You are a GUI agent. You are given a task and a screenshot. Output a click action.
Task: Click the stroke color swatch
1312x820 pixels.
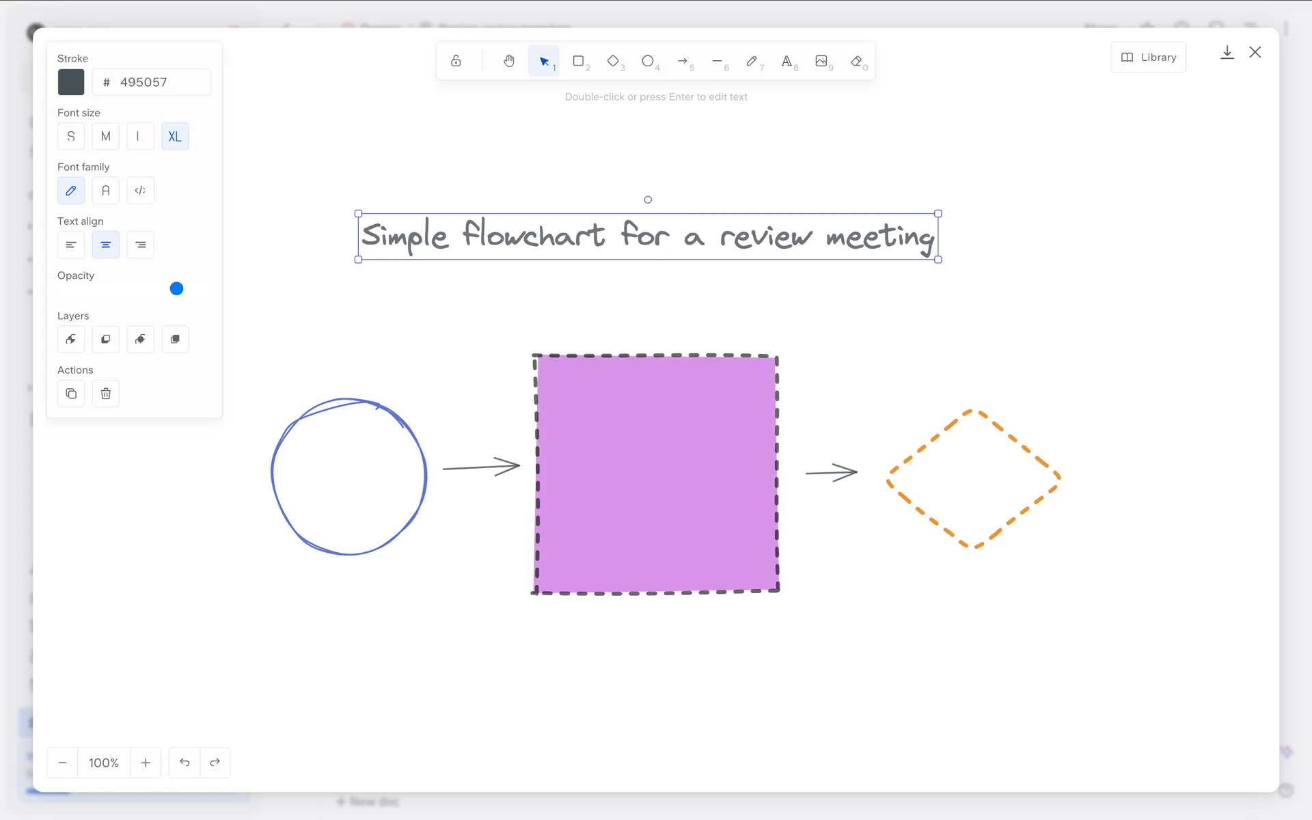(x=71, y=82)
